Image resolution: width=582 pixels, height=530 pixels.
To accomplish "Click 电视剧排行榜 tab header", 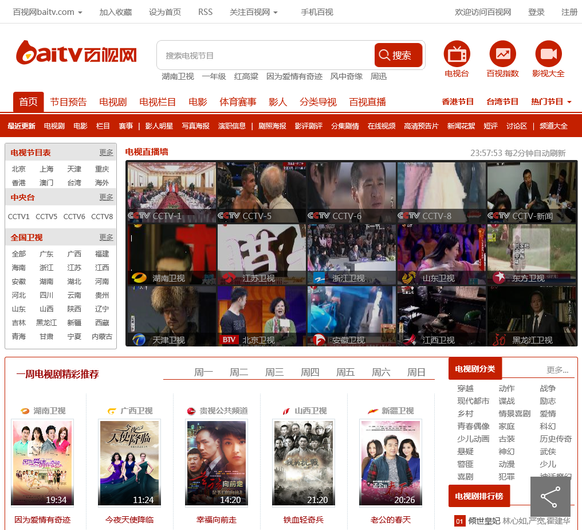I will [x=479, y=496].
